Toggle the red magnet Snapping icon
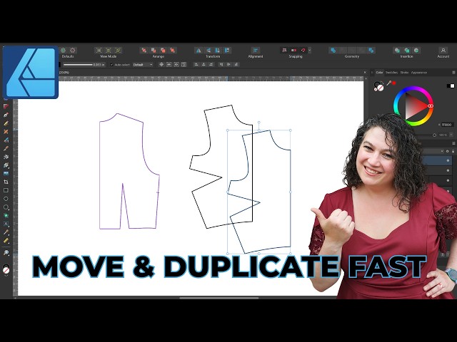Image resolution: width=457 pixels, height=342 pixels. click(303, 51)
